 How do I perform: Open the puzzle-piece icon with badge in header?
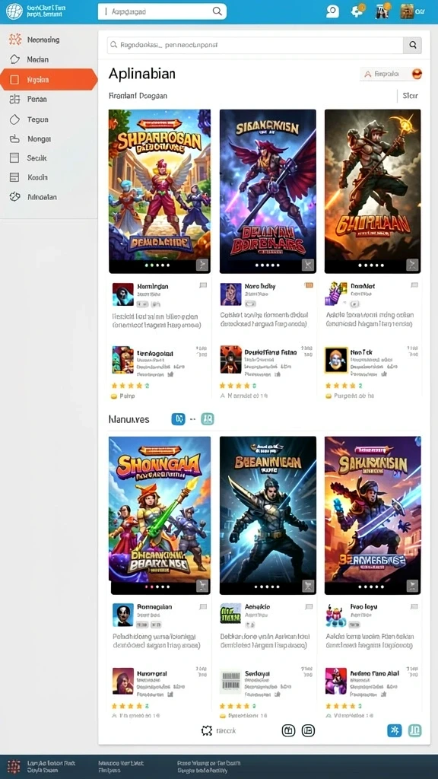pos(357,11)
